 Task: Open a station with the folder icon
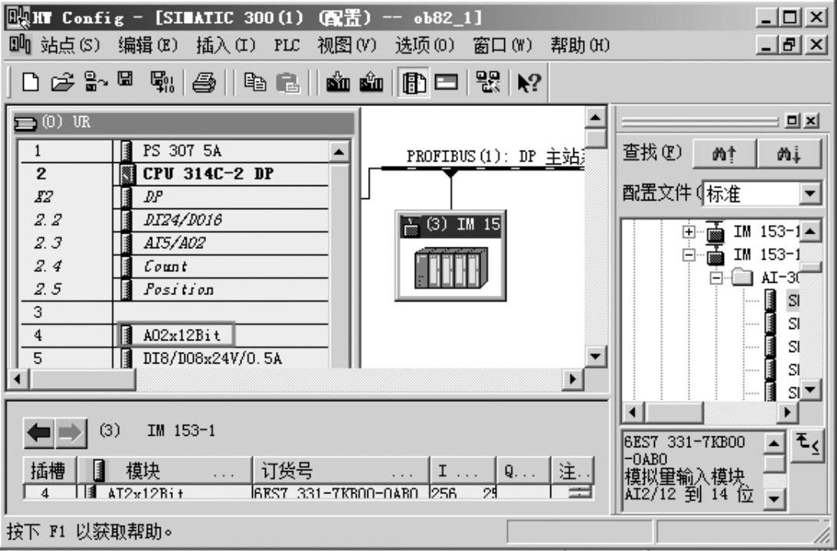pyautogui.click(x=62, y=82)
